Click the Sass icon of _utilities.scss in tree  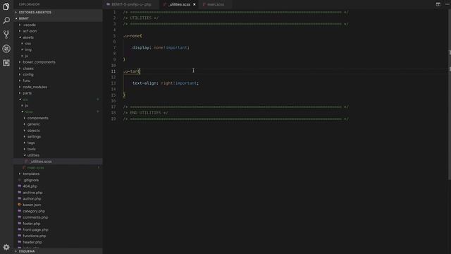click(x=27, y=162)
